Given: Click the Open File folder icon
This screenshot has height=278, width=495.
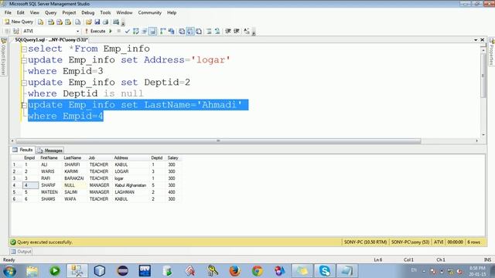Looking at the screenshot, I should pos(89,22).
